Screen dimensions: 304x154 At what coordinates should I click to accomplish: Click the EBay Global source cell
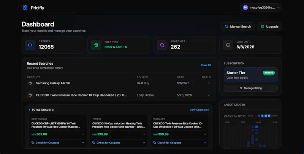coord(145,95)
